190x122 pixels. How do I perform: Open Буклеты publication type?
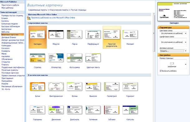5,21
